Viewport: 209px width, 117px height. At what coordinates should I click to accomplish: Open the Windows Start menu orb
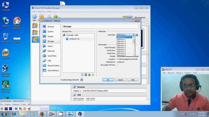click(x=4, y=114)
